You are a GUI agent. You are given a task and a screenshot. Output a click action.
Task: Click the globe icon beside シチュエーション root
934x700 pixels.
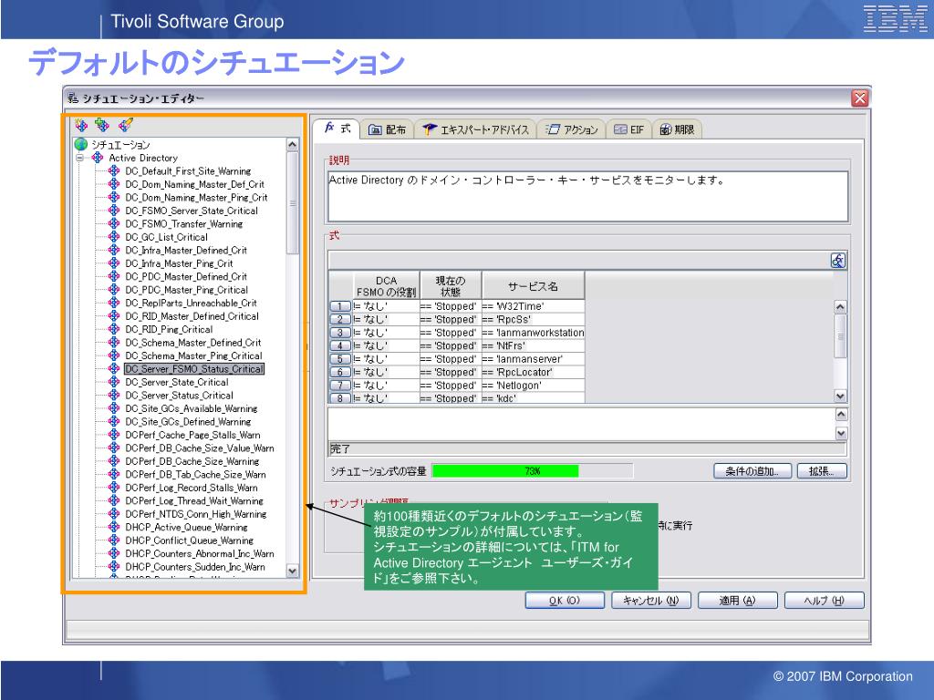(81, 144)
